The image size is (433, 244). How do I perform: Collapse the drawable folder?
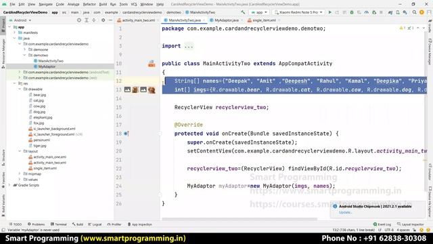20,89
